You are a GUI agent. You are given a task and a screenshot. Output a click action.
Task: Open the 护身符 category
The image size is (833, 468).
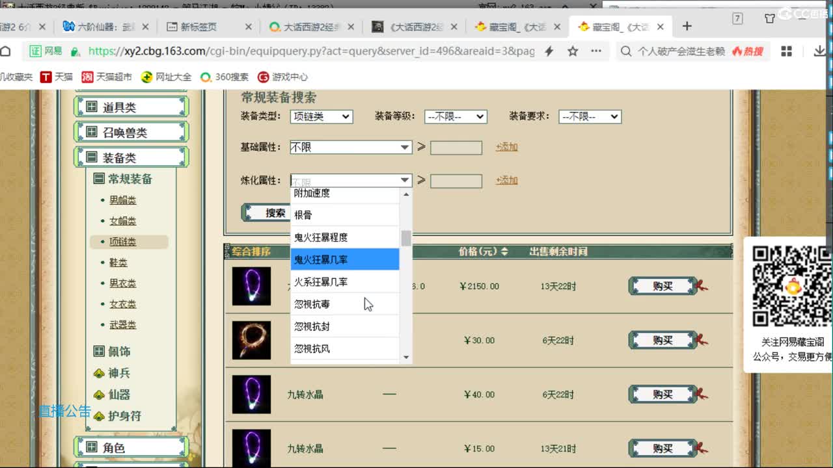pos(117,416)
